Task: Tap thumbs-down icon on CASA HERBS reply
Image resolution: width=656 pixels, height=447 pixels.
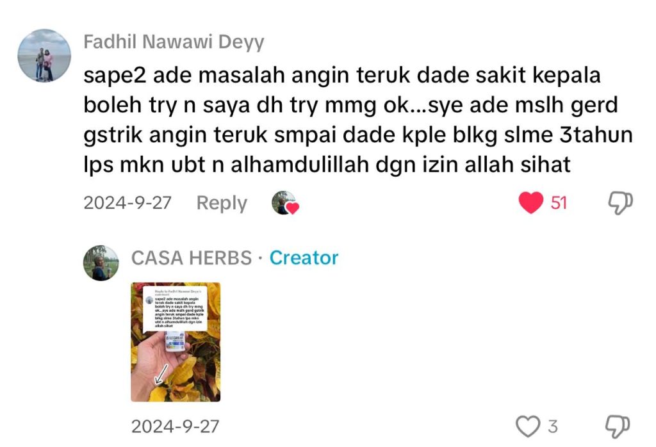Action: pyautogui.click(x=618, y=427)
